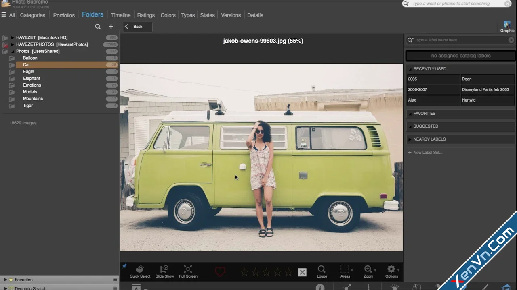
Task: Open the Favorites panel menu icon
Action: [115, 280]
